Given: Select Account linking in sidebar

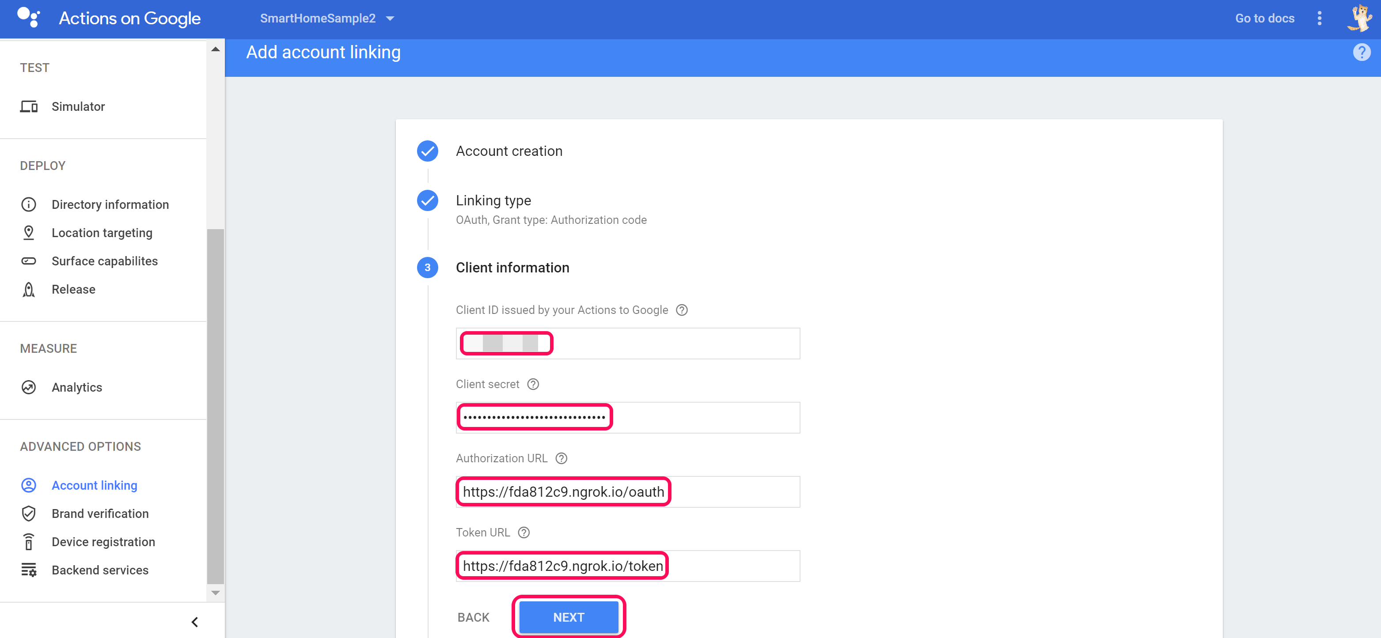Looking at the screenshot, I should click(95, 485).
